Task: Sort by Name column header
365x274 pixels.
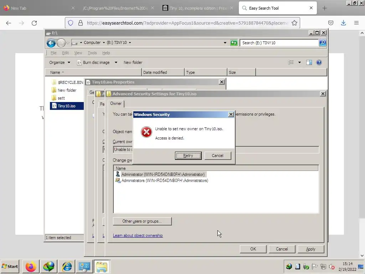Action: coord(93,72)
